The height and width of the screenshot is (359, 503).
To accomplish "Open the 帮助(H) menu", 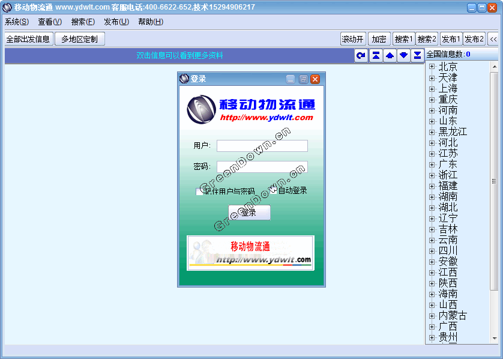I will tap(151, 22).
